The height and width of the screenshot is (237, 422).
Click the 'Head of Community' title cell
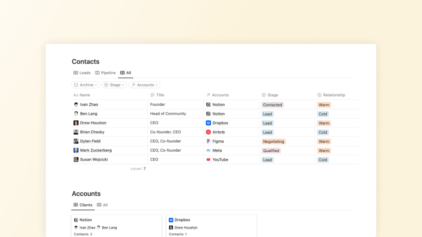point(176,114)
